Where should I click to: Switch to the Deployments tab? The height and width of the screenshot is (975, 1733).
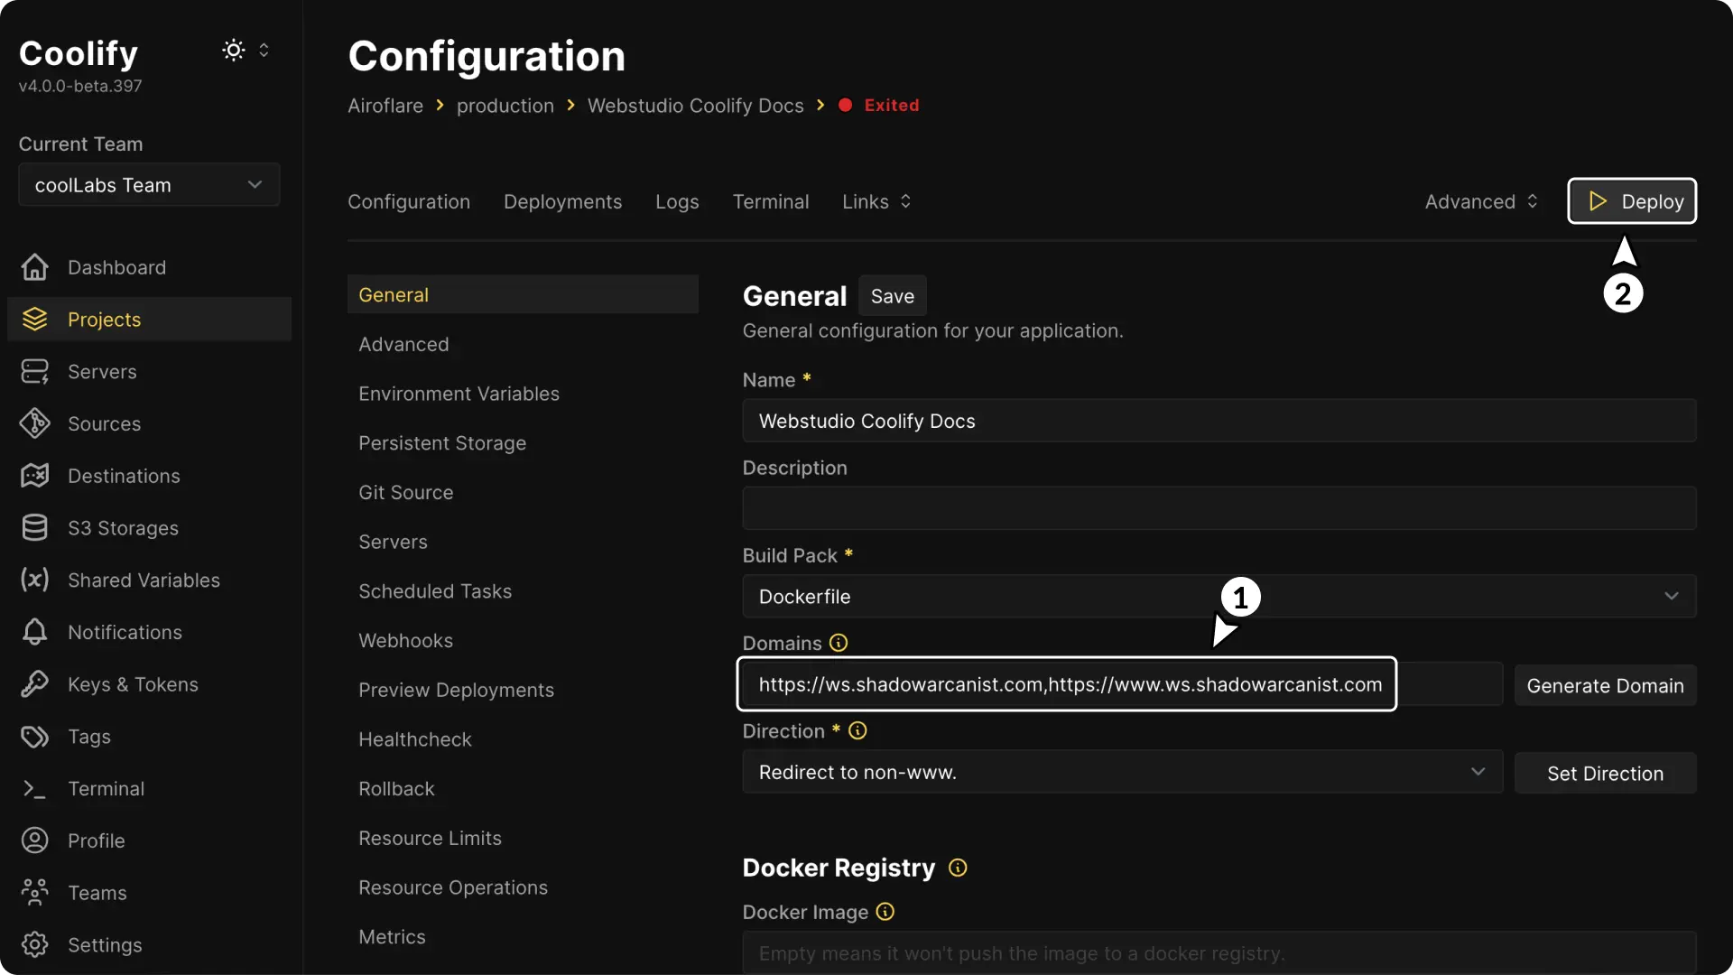click(x=562, y=201)
